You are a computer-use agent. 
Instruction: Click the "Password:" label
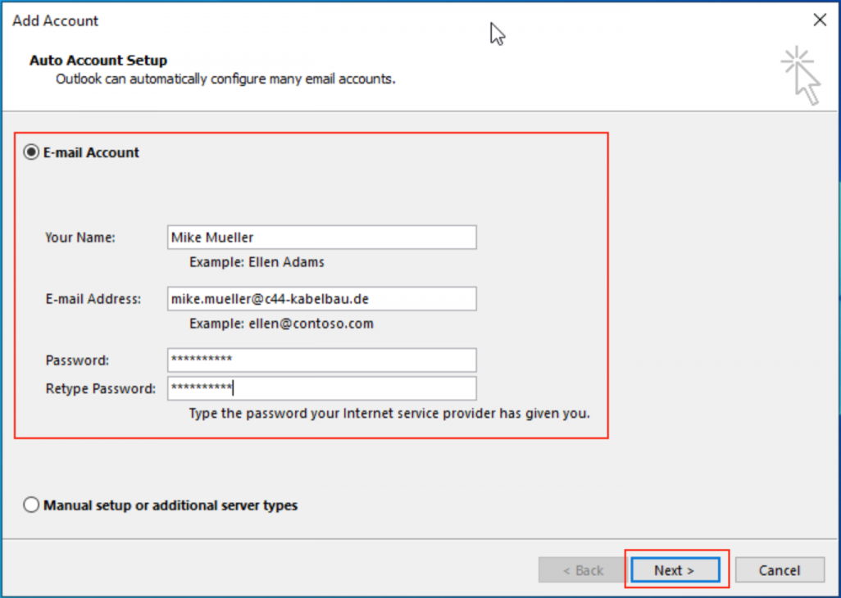77,360
